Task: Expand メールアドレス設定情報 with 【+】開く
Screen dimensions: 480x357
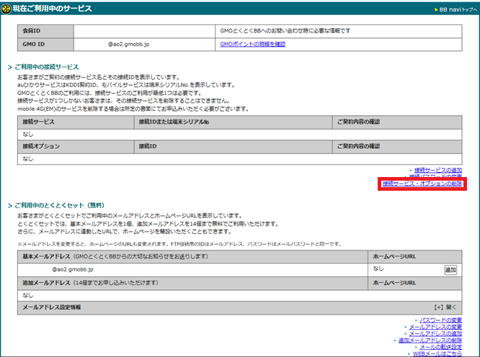Action: tap(448, 307)
